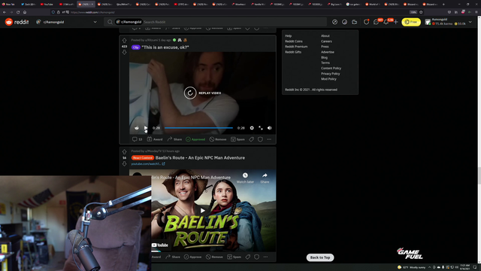Remove the Baelin's Route post
The width and height of the screenshot is (481, 271).
click(x=214, y=257)
